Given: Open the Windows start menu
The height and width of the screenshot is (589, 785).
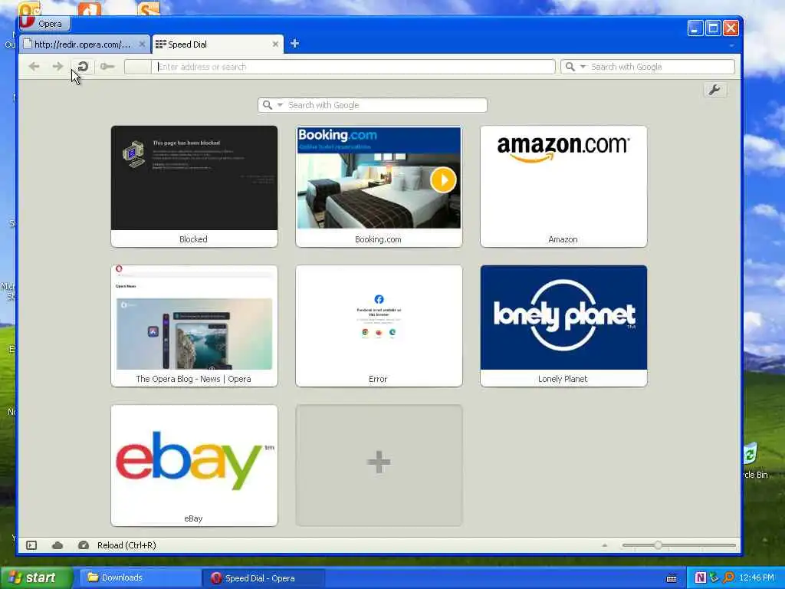Looking at the screenshot, I should (x=36, y=578).
